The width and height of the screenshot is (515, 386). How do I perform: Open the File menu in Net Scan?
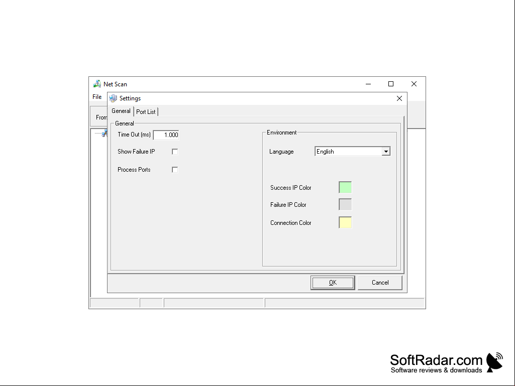click(97, 97)
